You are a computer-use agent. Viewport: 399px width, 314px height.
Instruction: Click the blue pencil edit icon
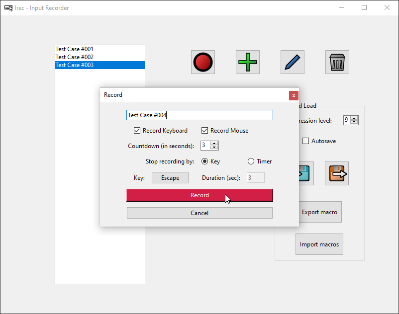[293, 63]
